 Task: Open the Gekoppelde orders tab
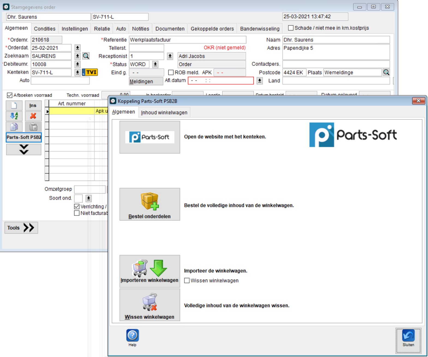(x=212, y=29)
